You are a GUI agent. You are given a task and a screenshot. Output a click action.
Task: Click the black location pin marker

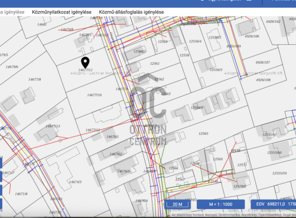pos(85,63)
